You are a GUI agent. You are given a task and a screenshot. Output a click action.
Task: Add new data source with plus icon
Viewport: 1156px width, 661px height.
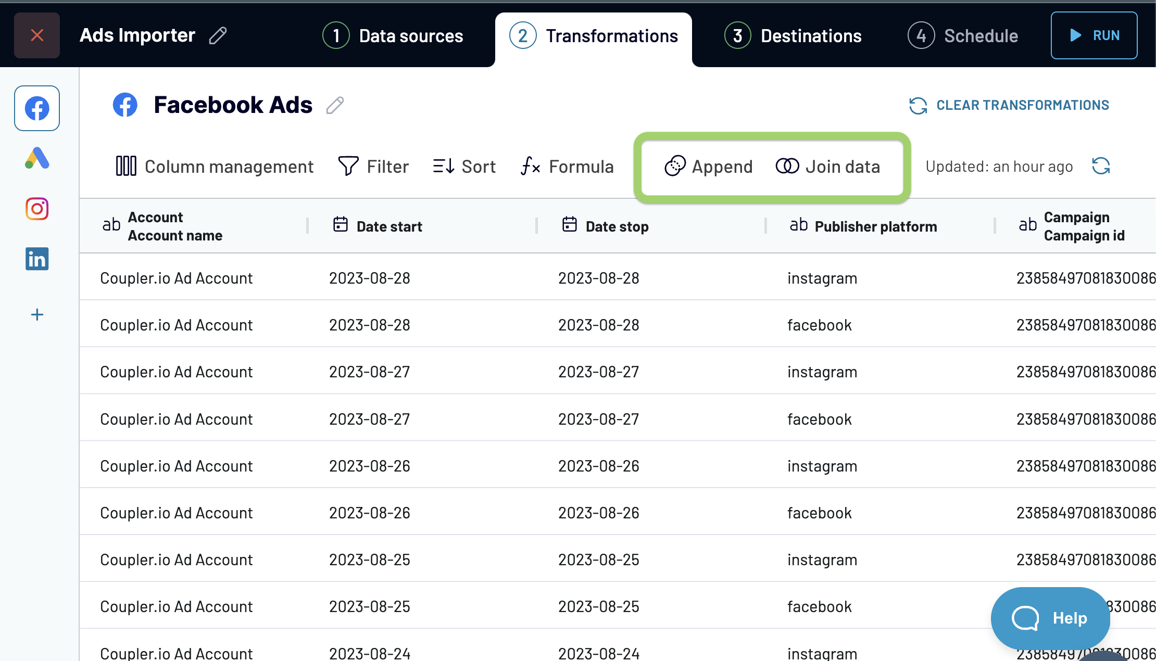37,314
